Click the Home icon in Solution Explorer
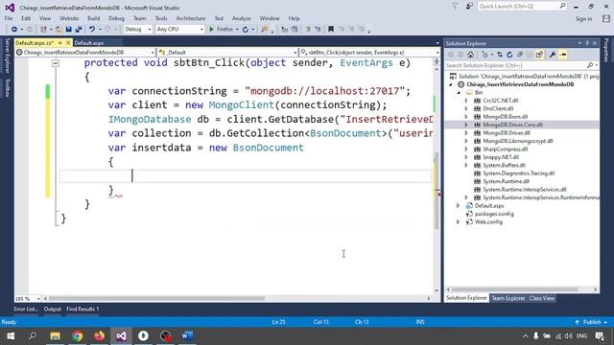The width and height of the screenshot is (614, 345). 471,55
